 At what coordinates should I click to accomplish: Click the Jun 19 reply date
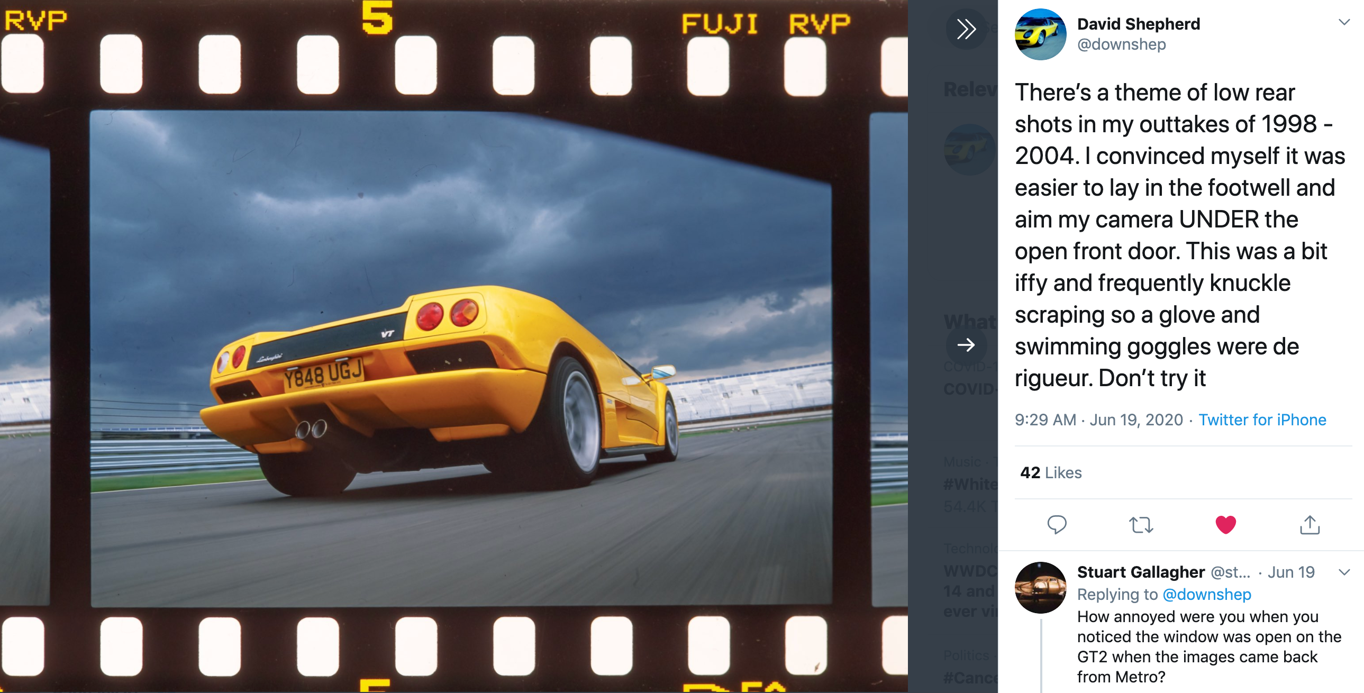coord(1290,572)
